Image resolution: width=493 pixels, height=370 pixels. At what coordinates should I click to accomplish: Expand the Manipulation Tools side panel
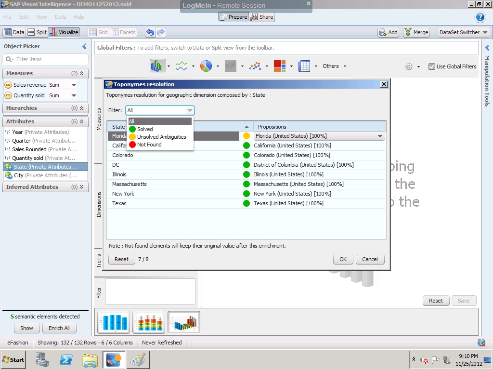tap(487, 48)
